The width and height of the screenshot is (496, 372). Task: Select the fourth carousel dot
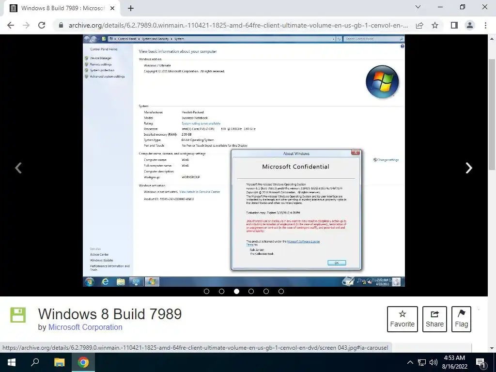pos(251,291)
